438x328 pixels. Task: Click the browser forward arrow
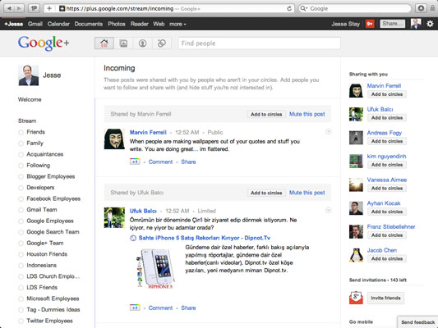tap(19, 8)
